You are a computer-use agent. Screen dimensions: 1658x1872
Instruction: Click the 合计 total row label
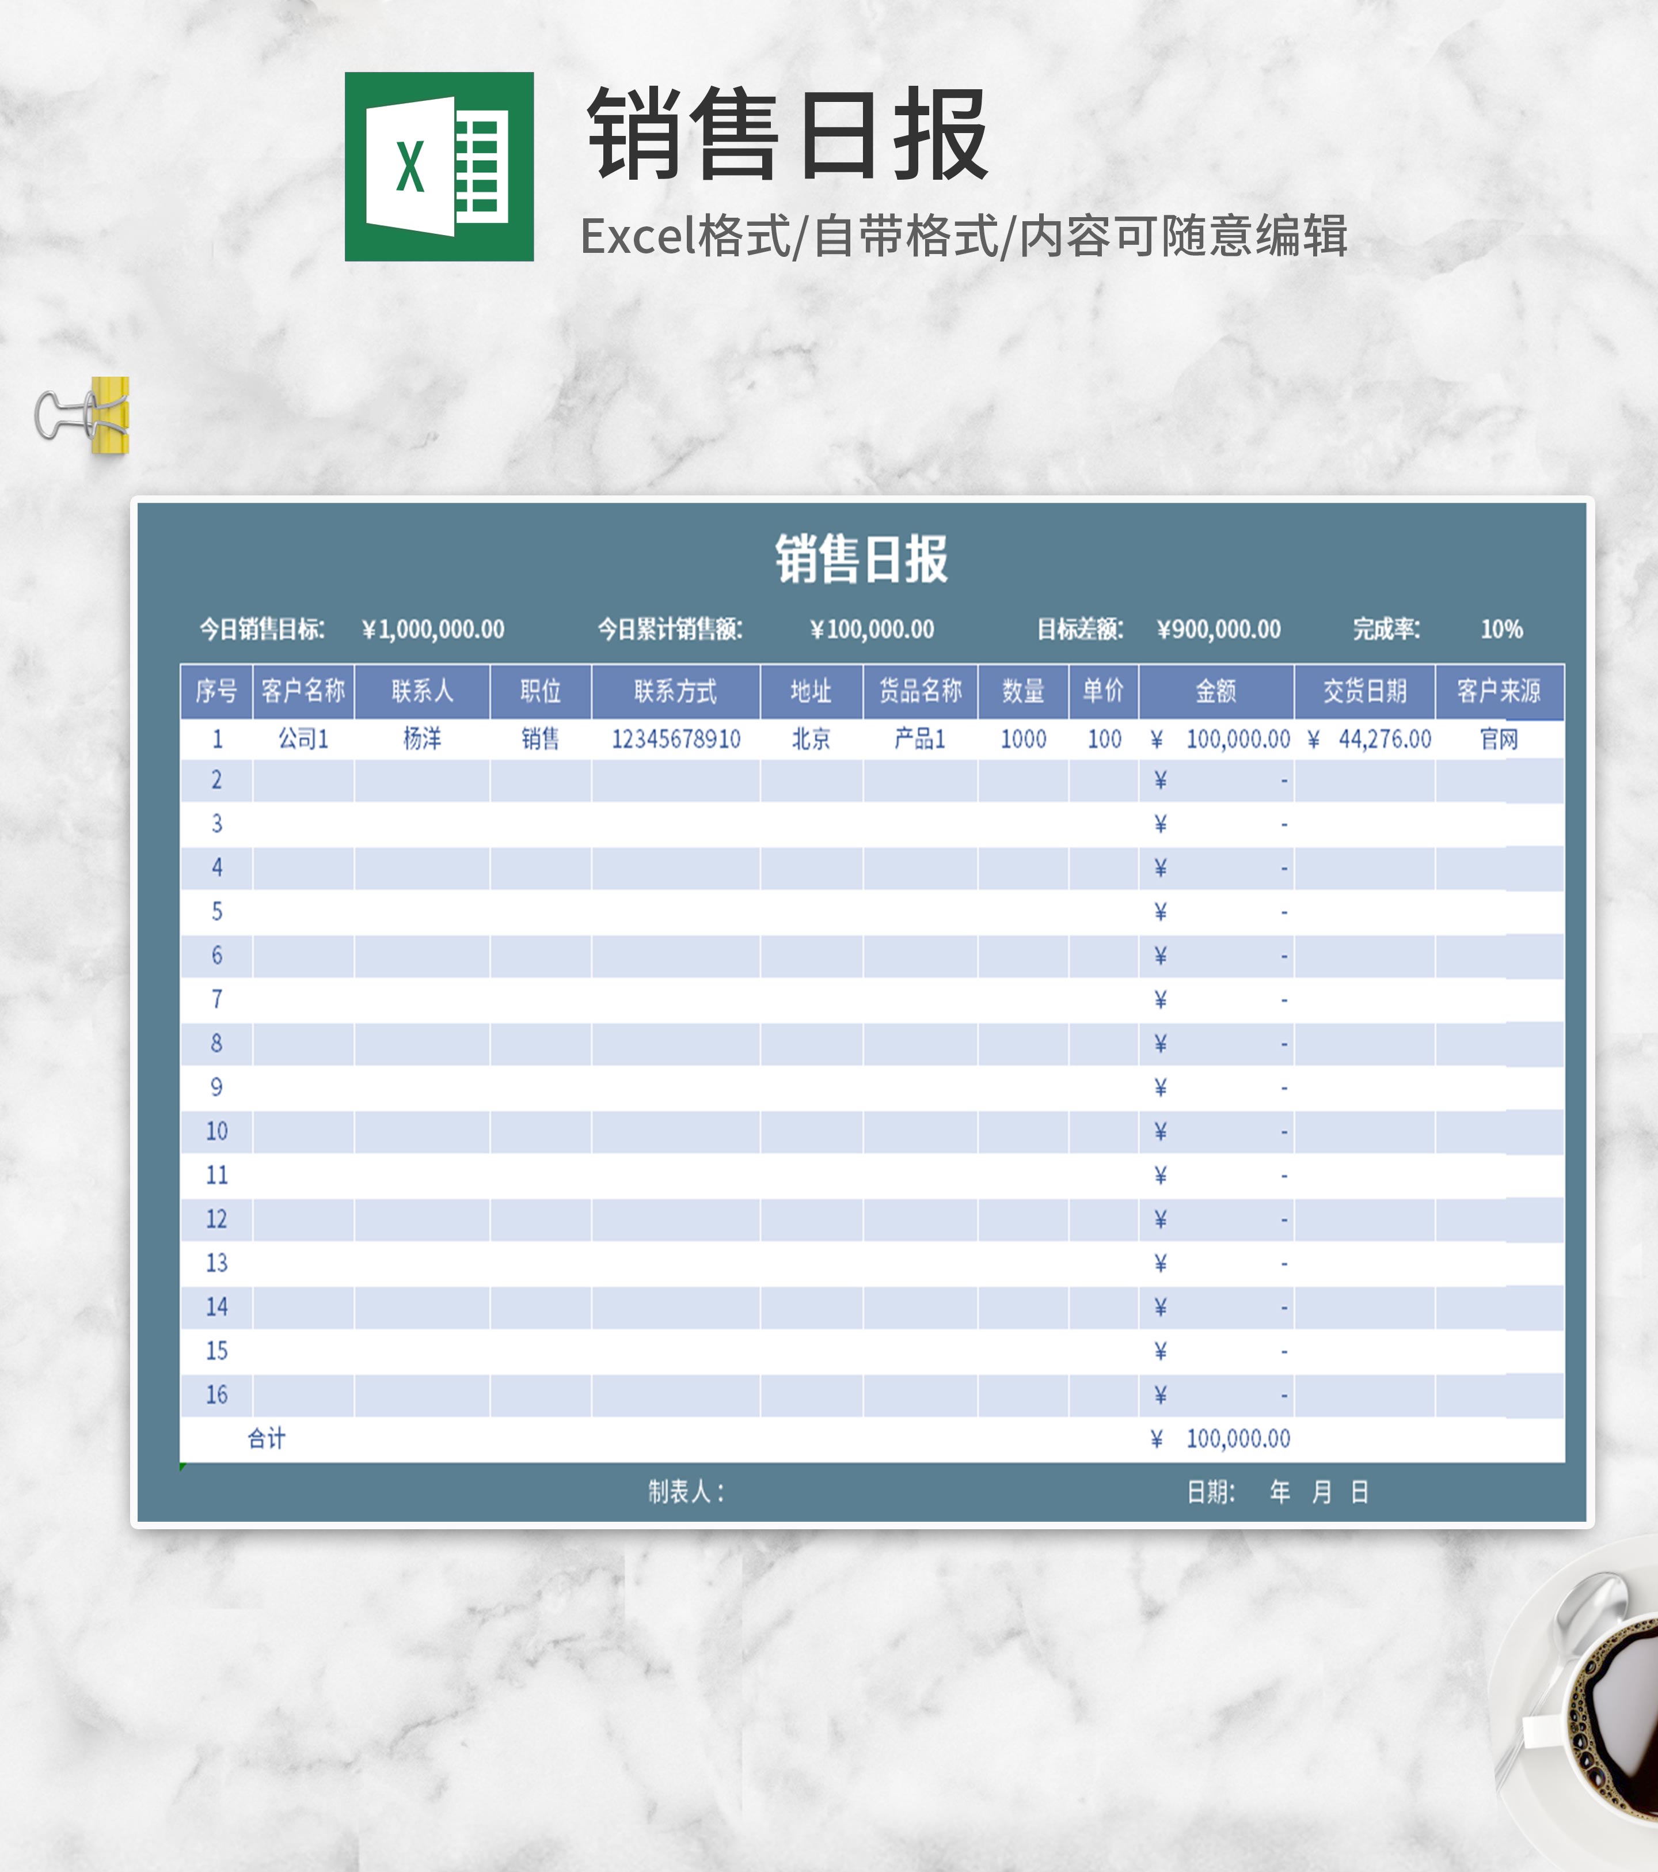pos(267,1439)
